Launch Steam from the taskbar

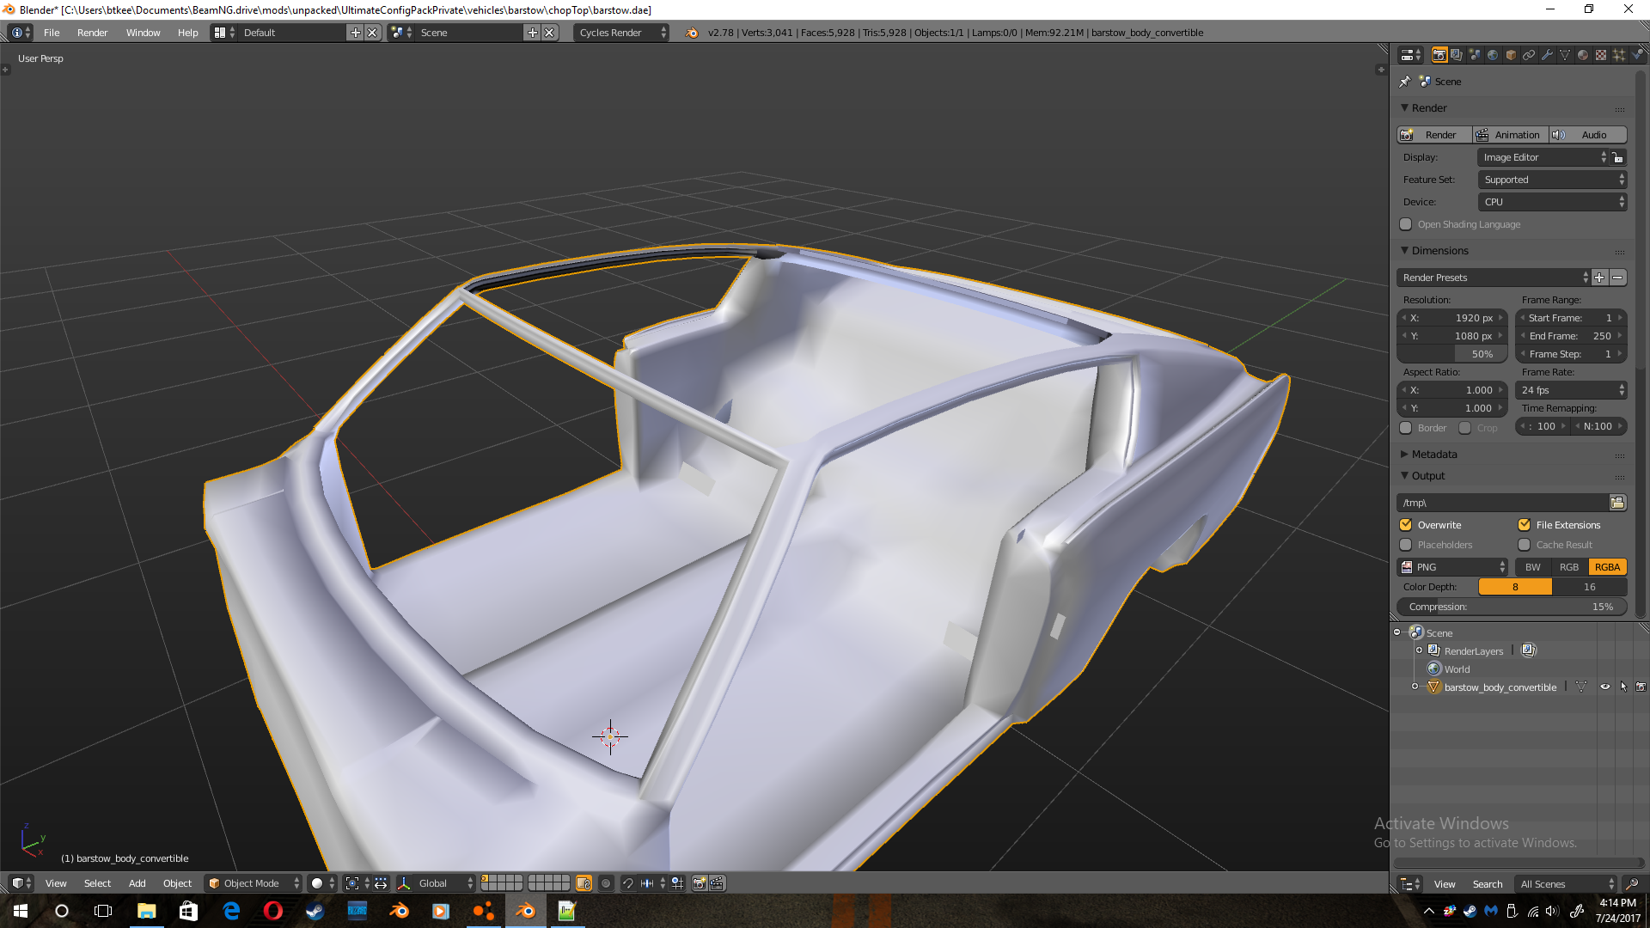coord(315,911)
